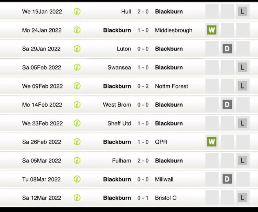Select Middlesbrough team name
This screenshot has width=258, height=212.
pyautogui.click(x=173, y=30)
